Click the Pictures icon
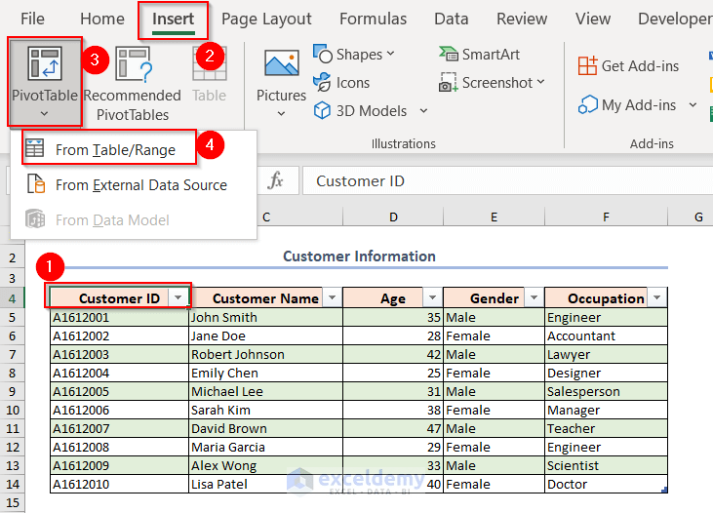 point(282,63)
